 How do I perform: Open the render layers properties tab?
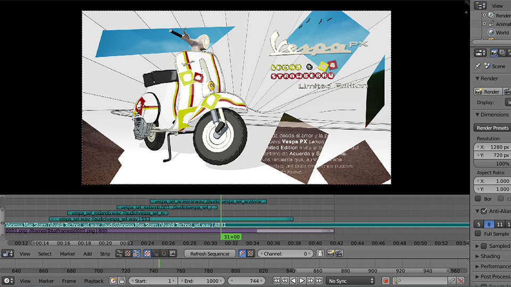502,53
